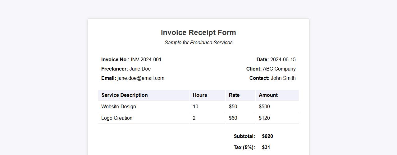Click the subtotal value $620

267,136
